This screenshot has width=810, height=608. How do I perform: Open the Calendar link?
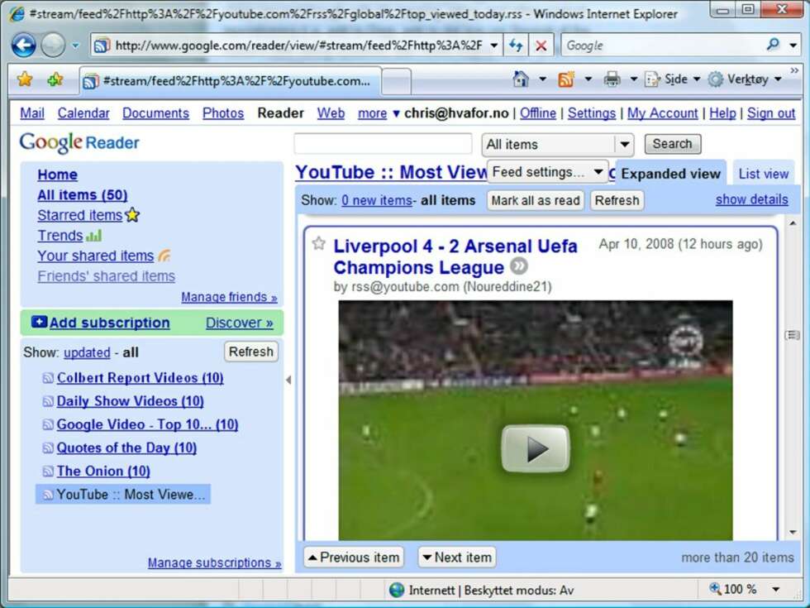click(x=83, y=113)
